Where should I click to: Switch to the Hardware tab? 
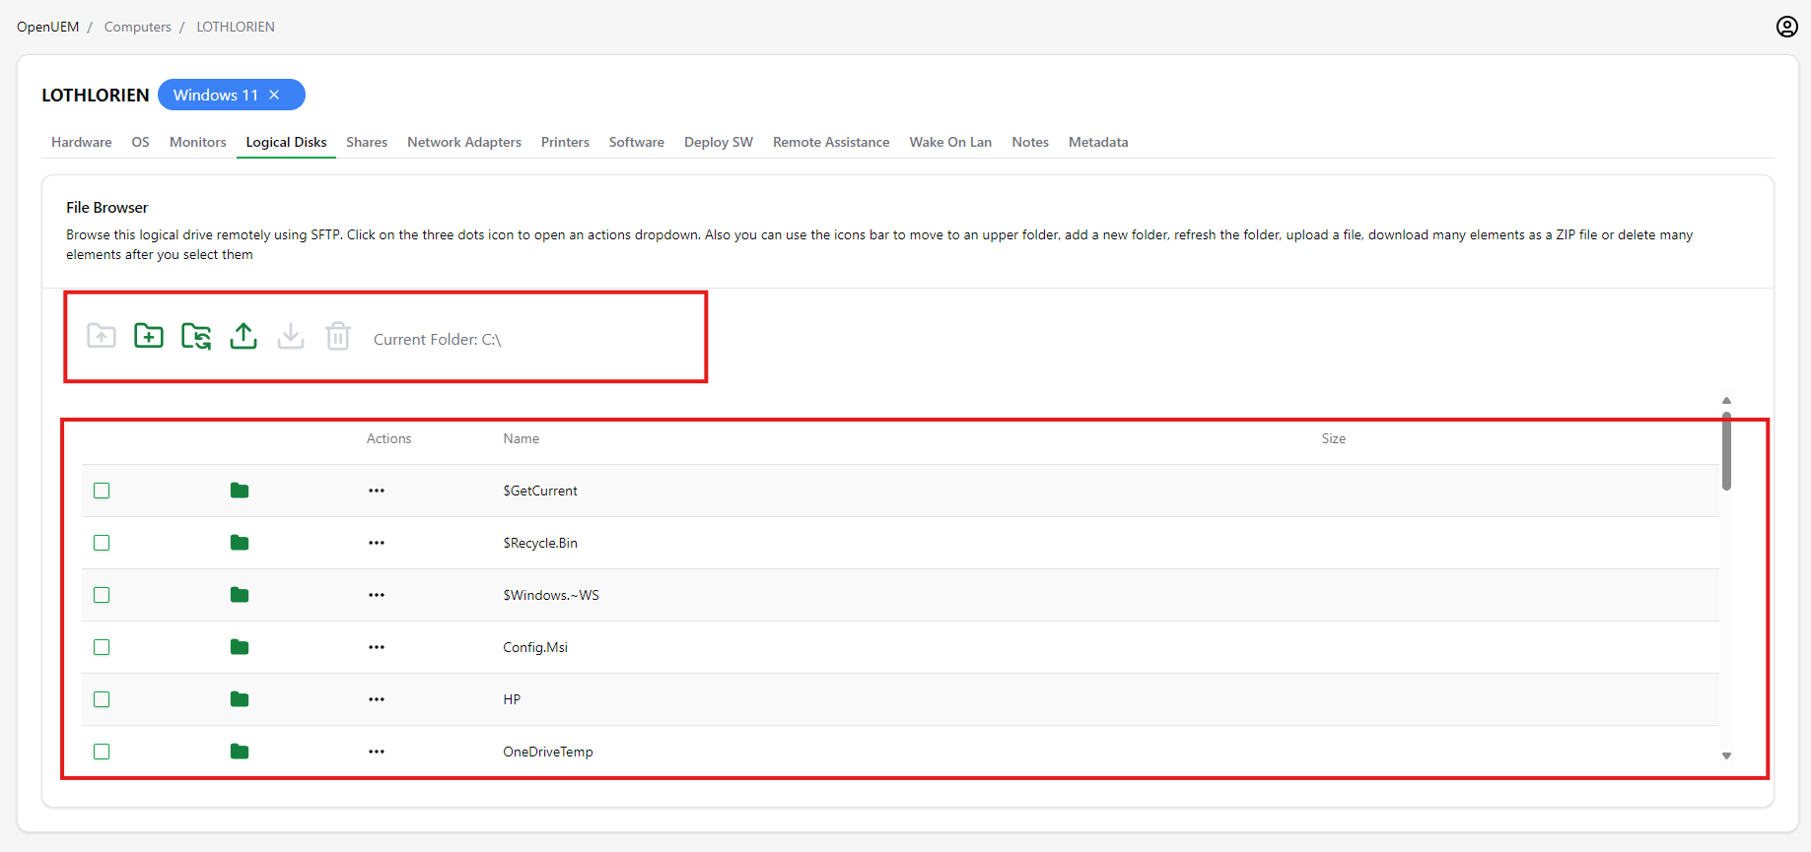[x=82, y=142]
